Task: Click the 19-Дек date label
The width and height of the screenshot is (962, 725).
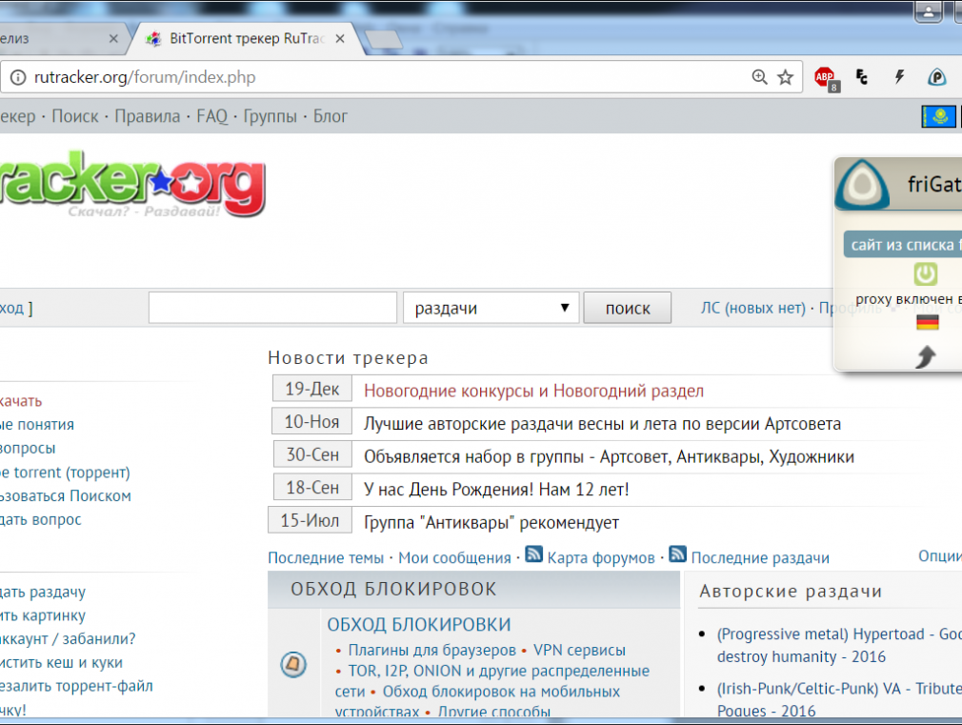Action: click(311, 389)
